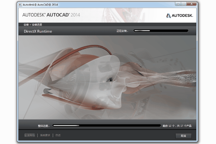Minimize the AutoCAD 2014 installer window

(x=178, y=4)
